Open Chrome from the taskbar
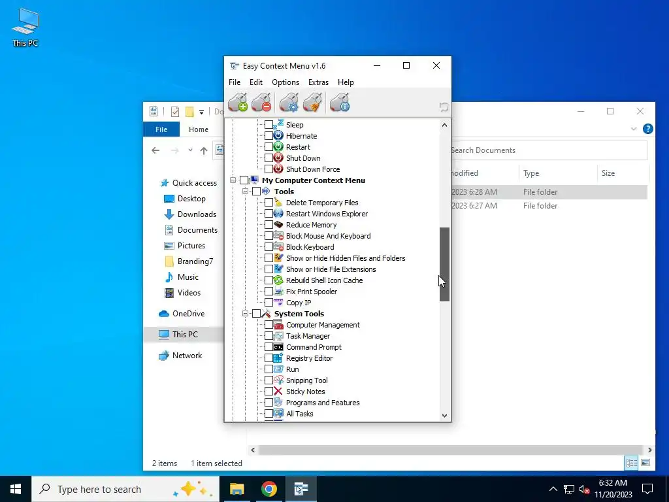 pyautogui.click(x=269, y=489)
